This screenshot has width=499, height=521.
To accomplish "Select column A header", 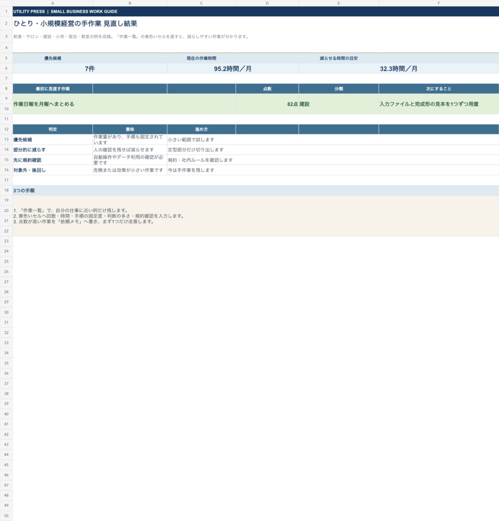I will pyautogui.click(x=52, y=3).
